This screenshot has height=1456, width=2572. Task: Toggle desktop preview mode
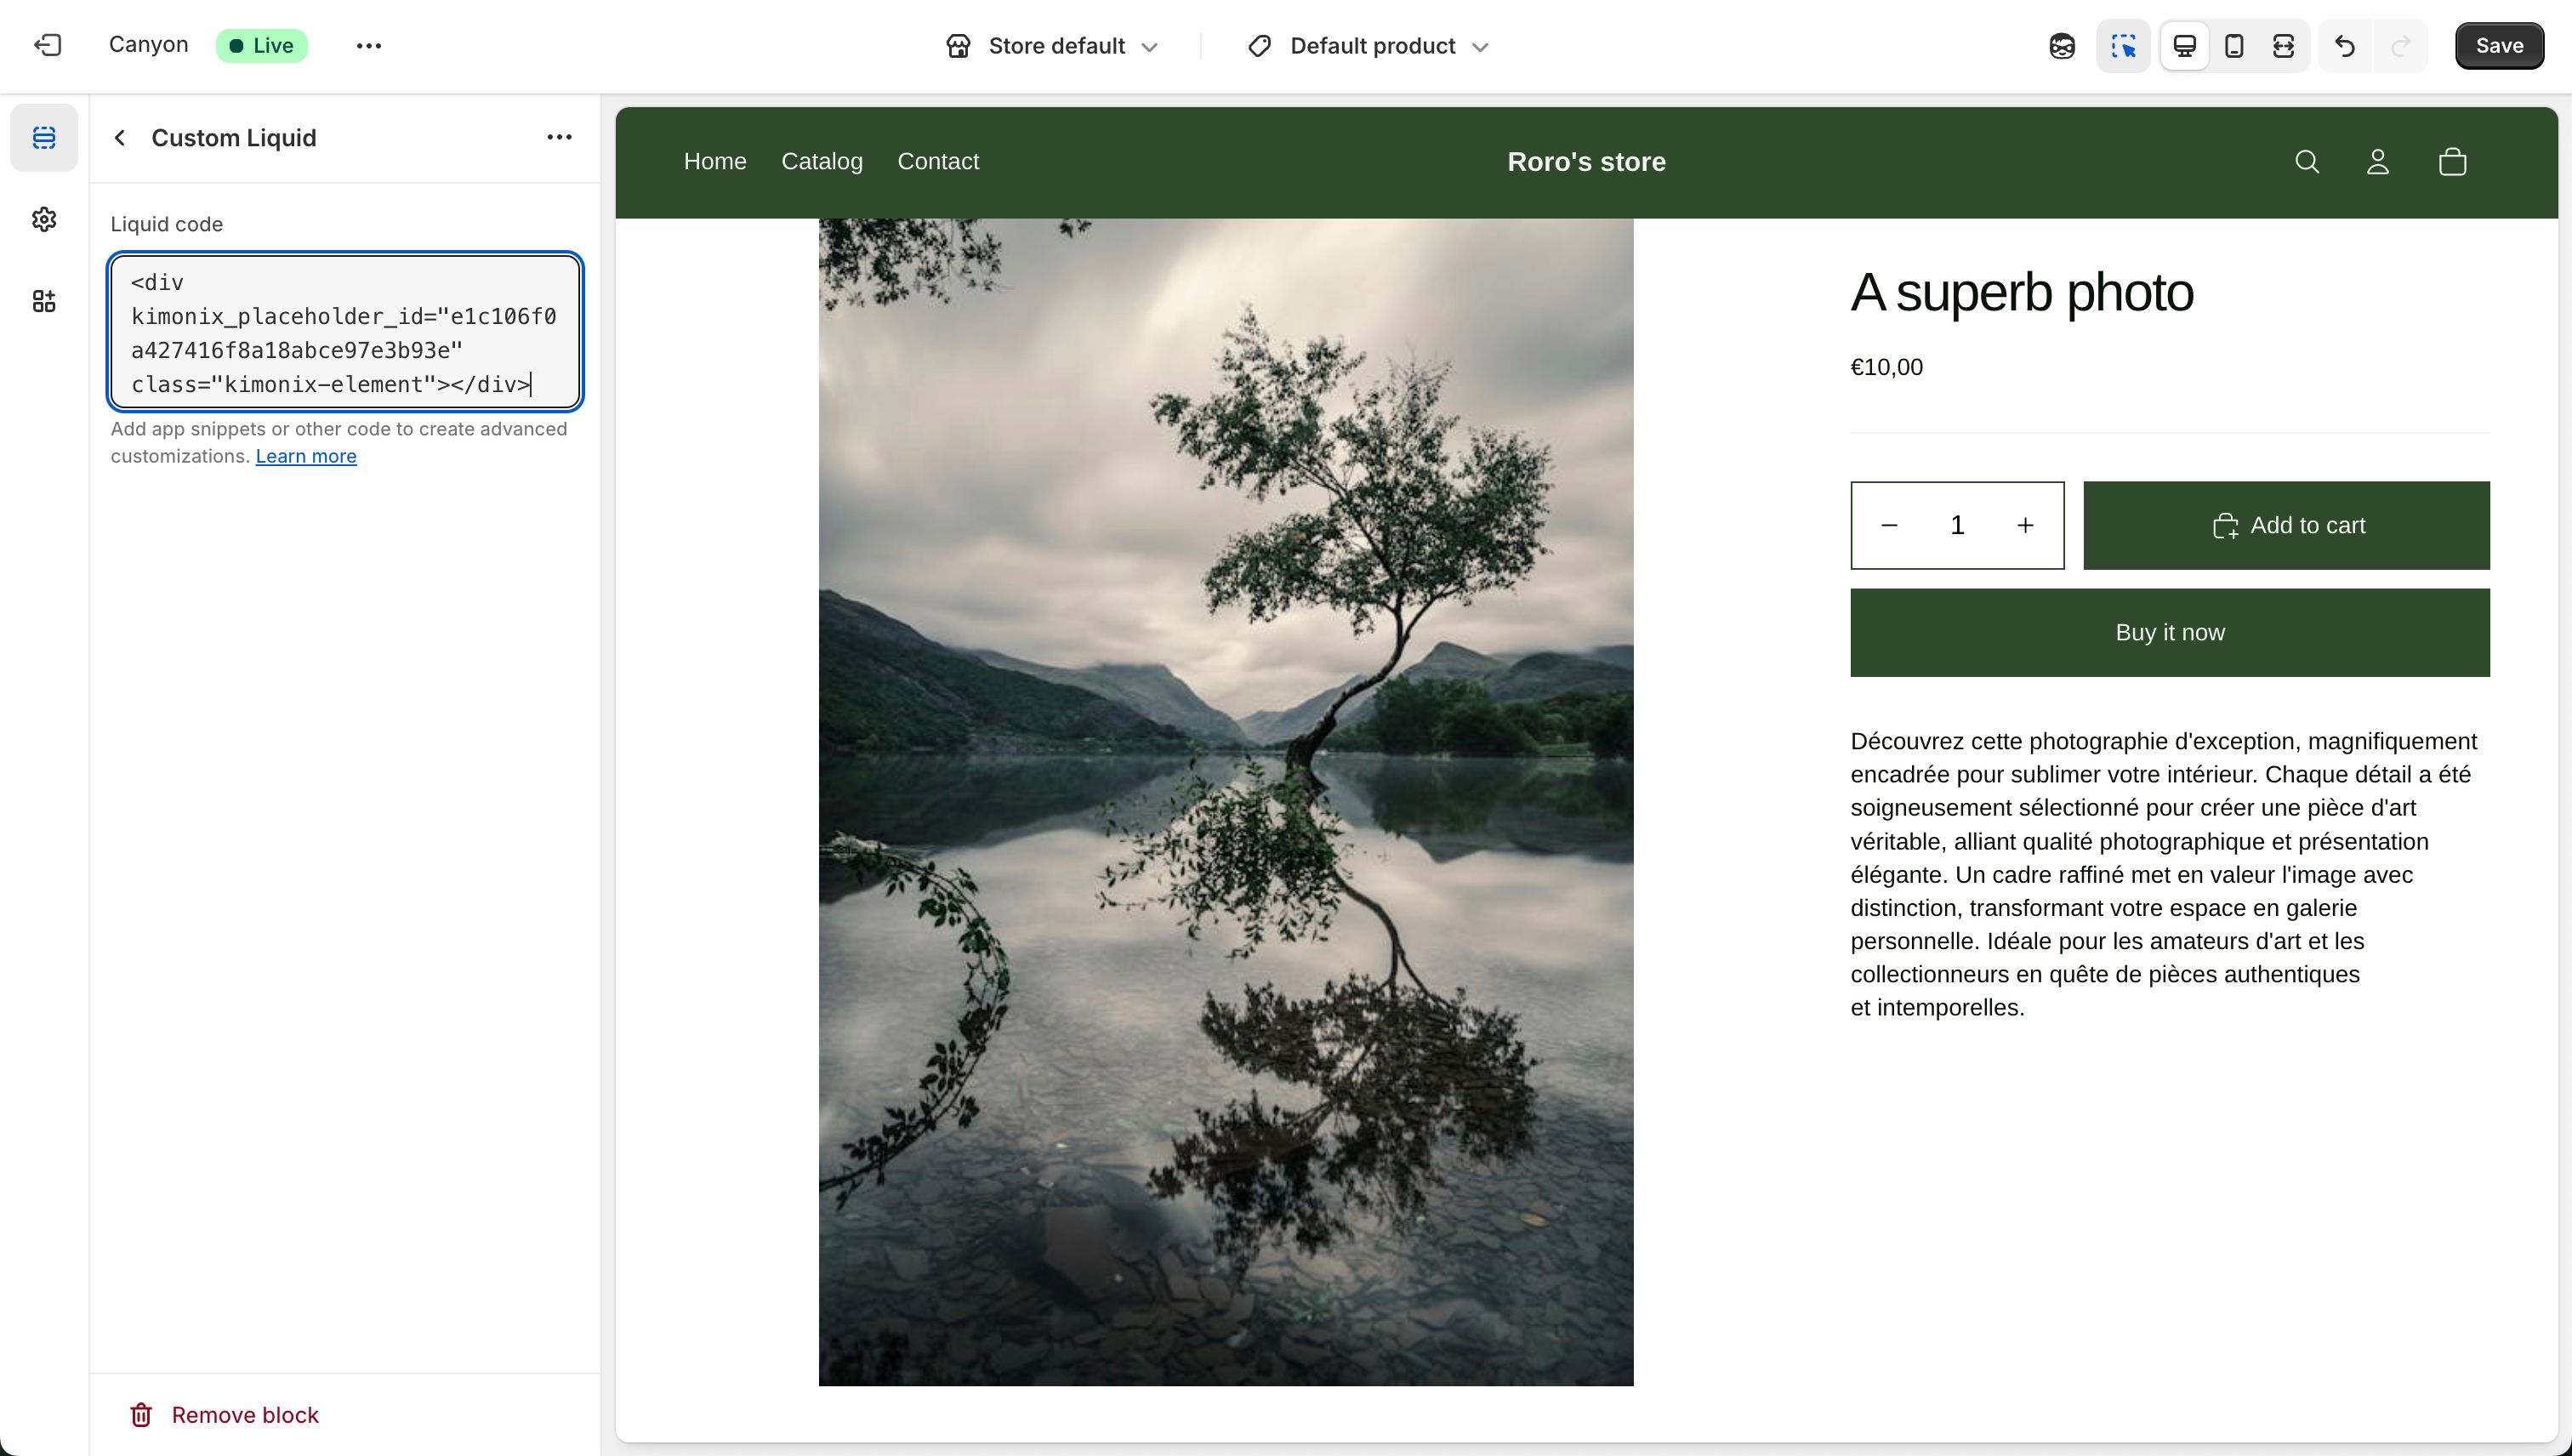pyautogui.click(x=2184, y=45)
